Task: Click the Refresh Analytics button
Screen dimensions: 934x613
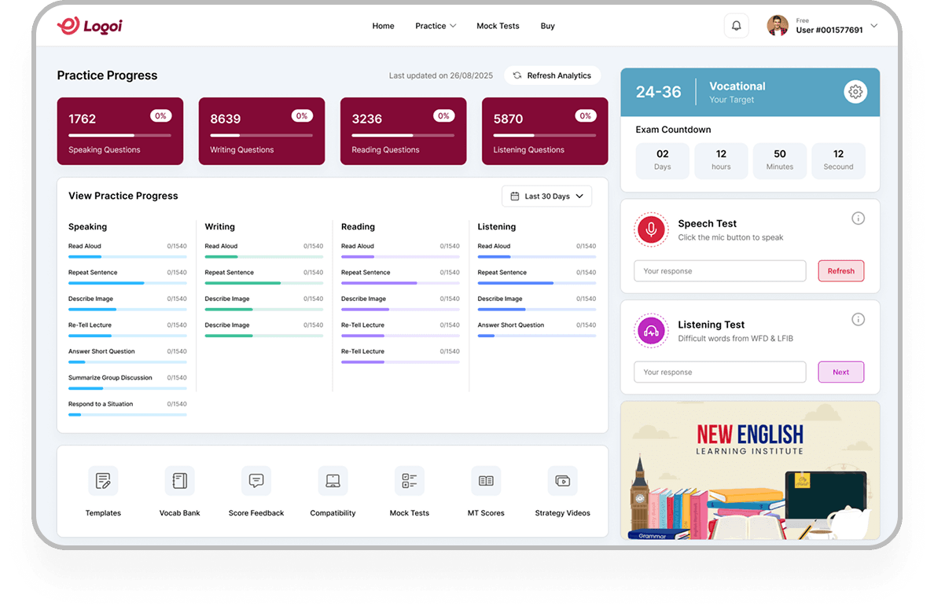Action: (x=552, y=75)
